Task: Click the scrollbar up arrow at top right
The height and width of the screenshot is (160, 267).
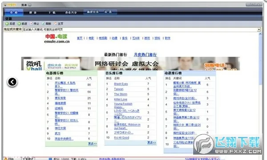Action: pyautogui.click(x=260, y=34)
